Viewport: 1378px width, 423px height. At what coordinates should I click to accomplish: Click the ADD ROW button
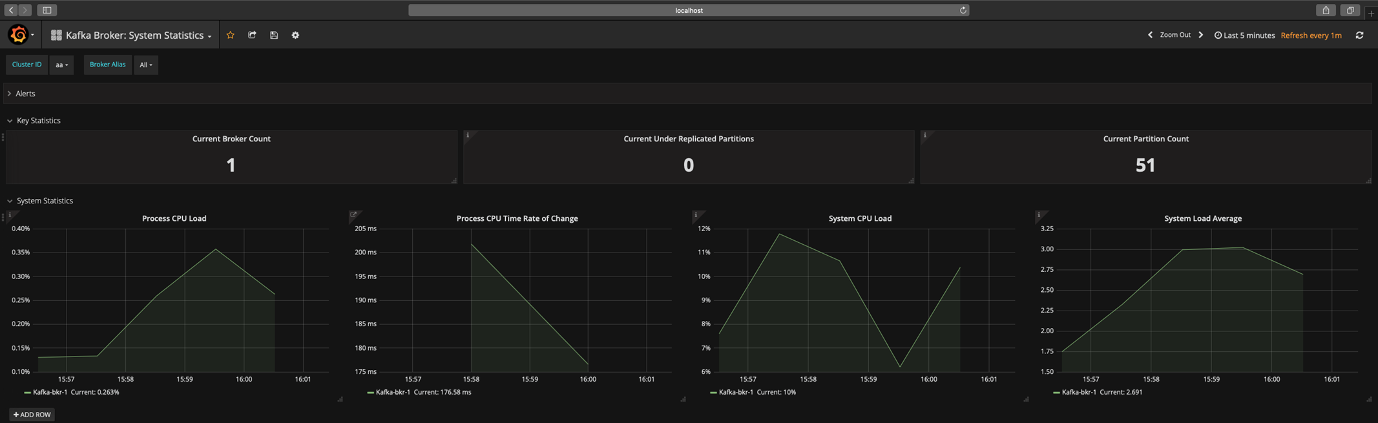pyautogui.click(x=32, y=415)
